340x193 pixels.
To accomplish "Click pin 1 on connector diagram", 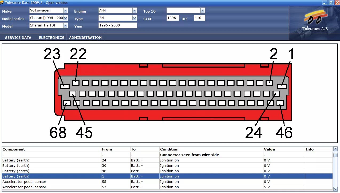I will click(282, 86).
